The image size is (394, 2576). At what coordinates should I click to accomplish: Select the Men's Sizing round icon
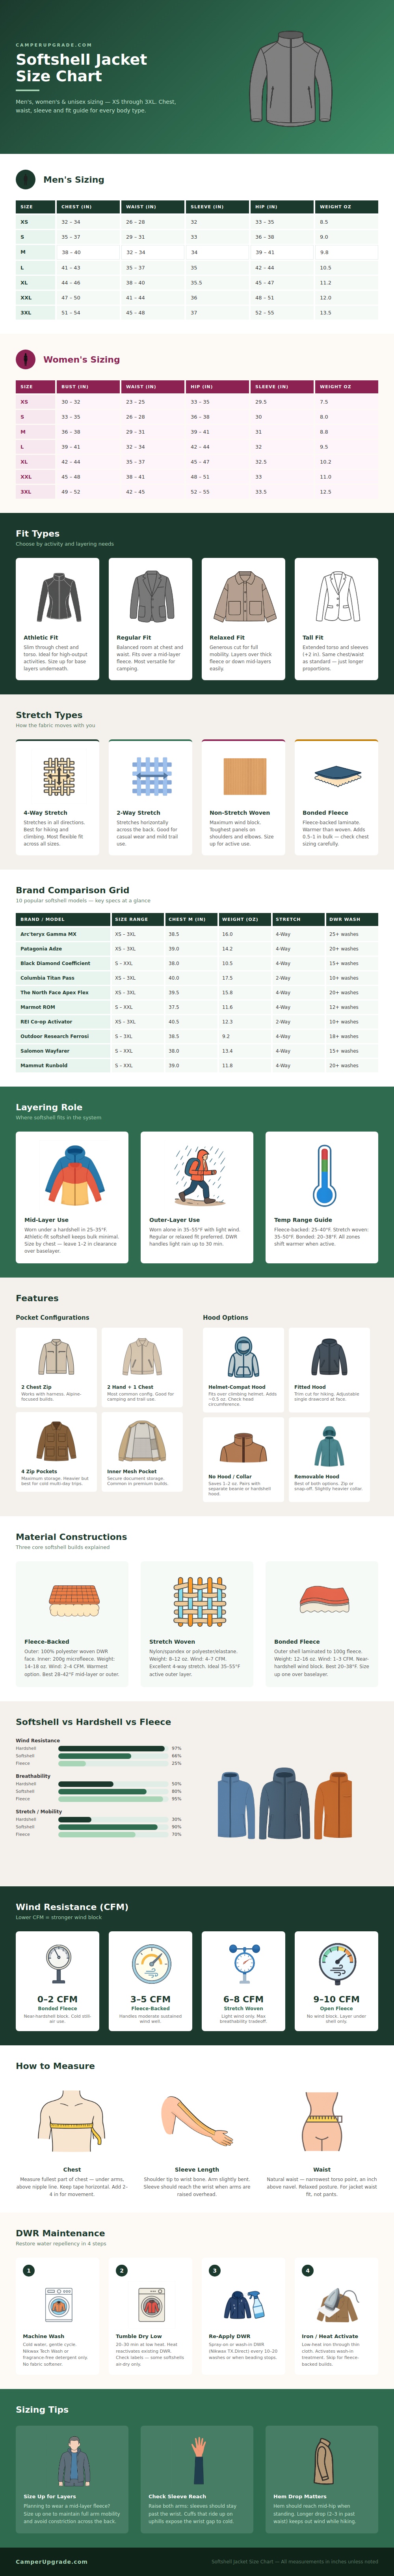coord(26,180)
